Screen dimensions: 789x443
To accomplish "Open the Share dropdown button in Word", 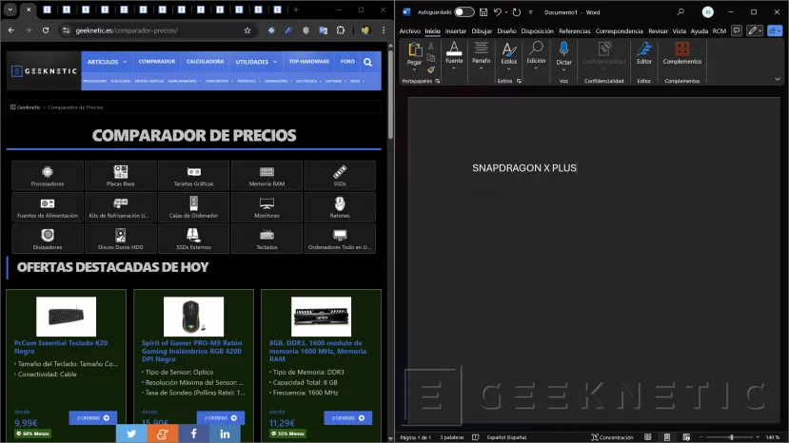I will [775, 30].
